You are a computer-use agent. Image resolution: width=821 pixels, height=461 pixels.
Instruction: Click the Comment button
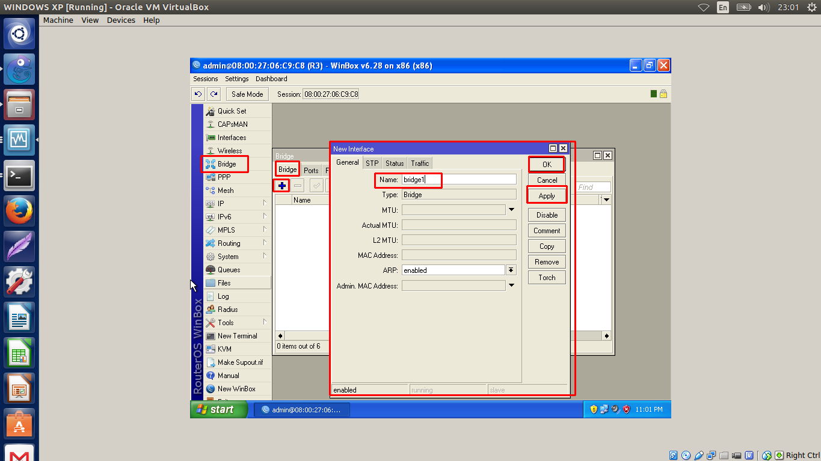click(547, 231)
